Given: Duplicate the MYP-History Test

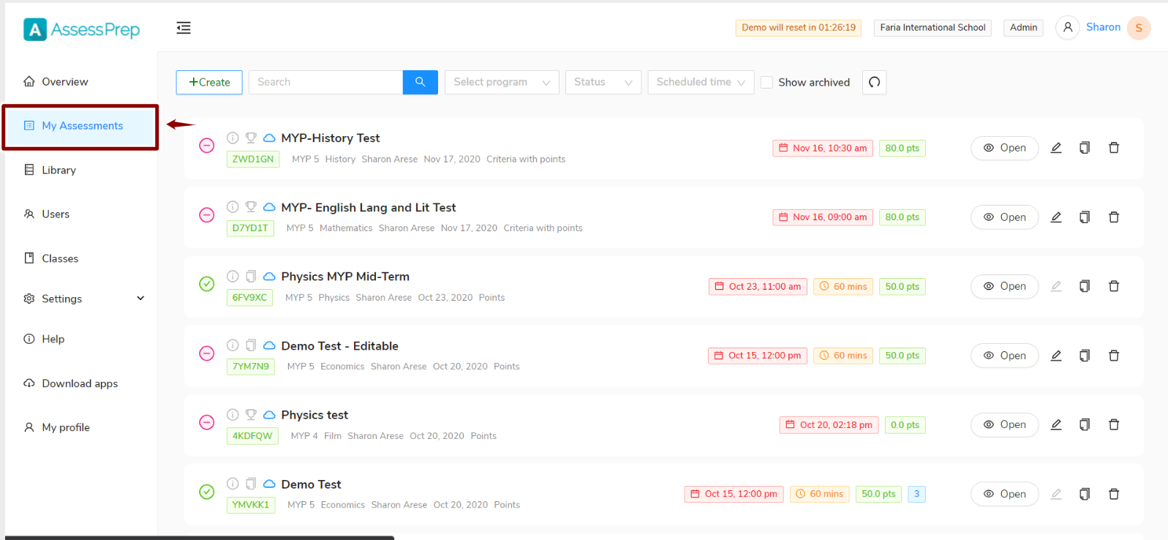Looking at the screenshot, I should pyautogui.click(x=1085, y=148).
